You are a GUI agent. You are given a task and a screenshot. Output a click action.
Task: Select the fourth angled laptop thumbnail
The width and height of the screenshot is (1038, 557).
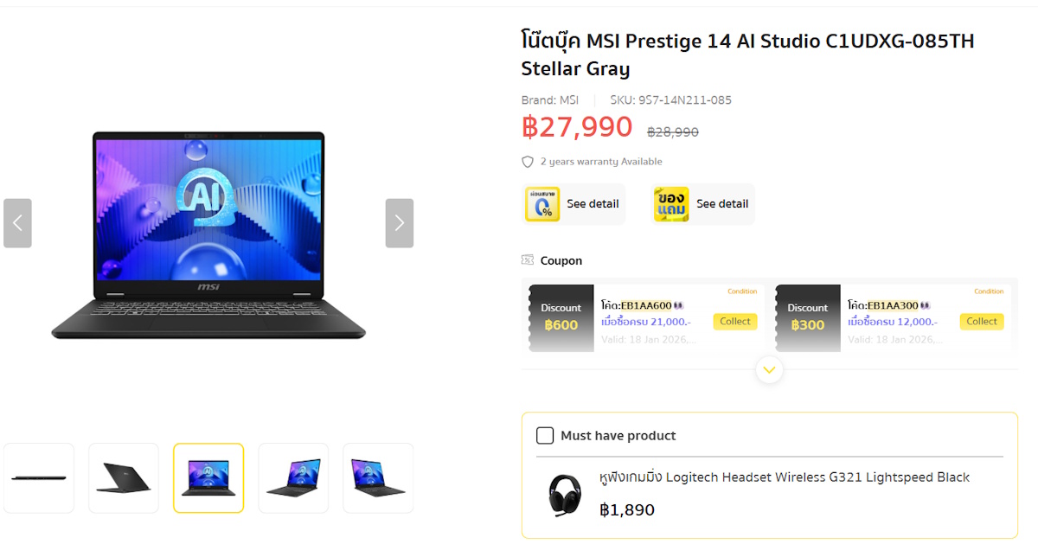(x=293, y=477)
